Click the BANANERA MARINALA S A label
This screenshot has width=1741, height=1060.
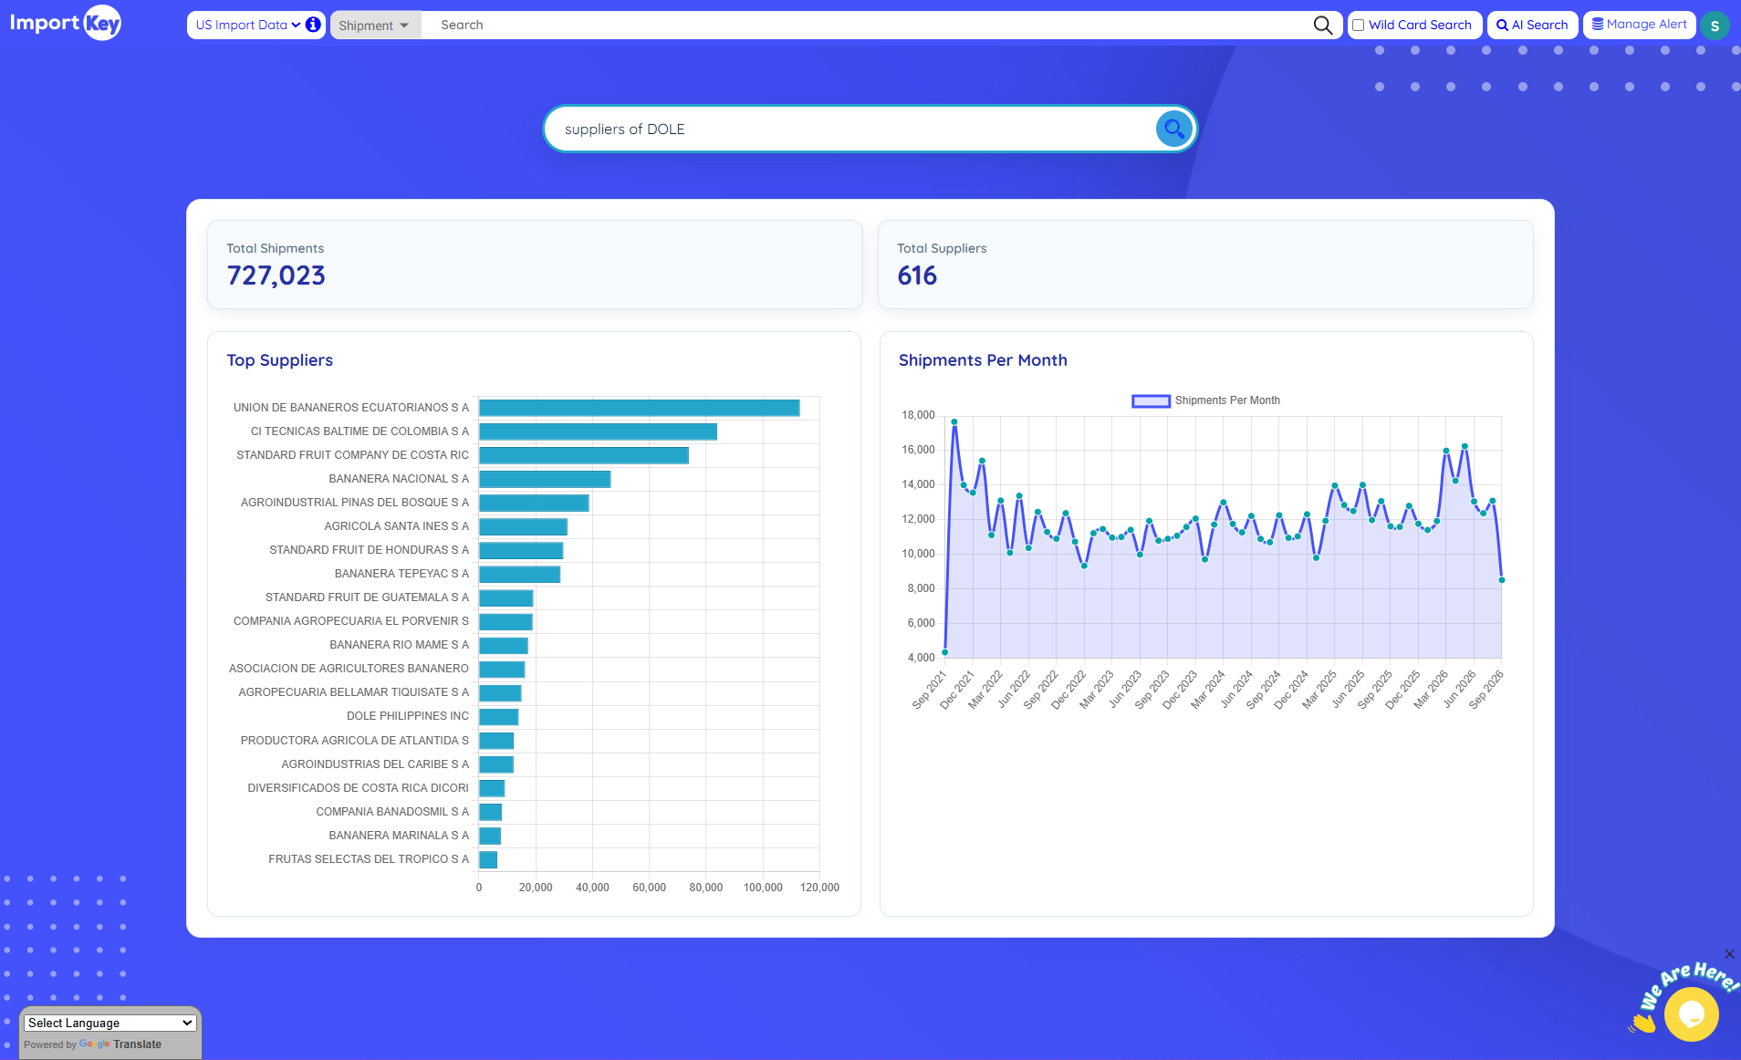(x=399, y=836)
